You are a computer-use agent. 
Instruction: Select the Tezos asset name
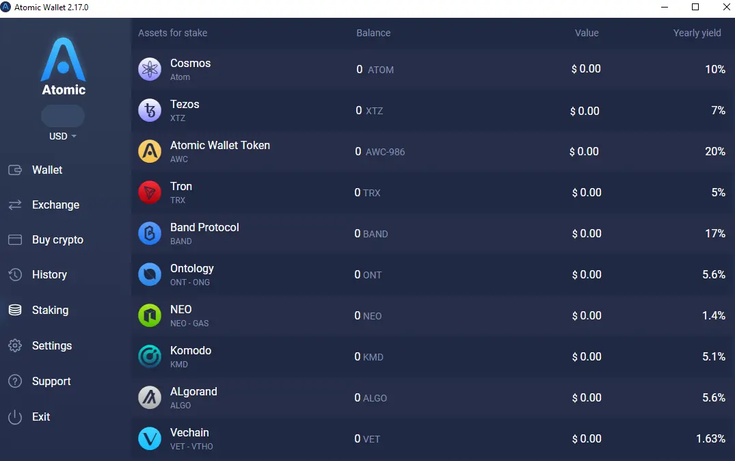185,104
